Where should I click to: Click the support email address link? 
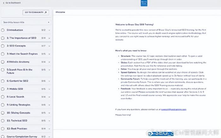[x=174, y=110]
